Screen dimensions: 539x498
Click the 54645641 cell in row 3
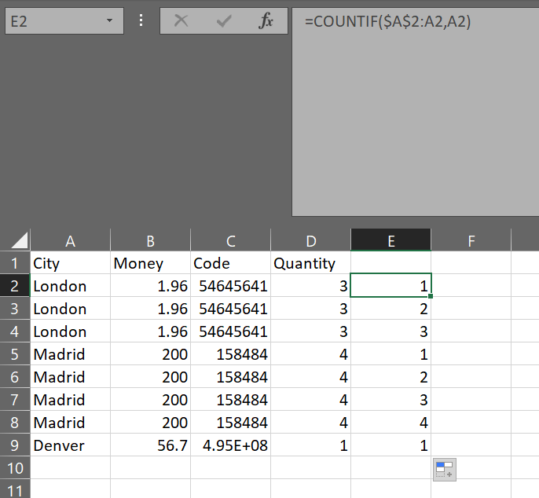click(231, 308)
